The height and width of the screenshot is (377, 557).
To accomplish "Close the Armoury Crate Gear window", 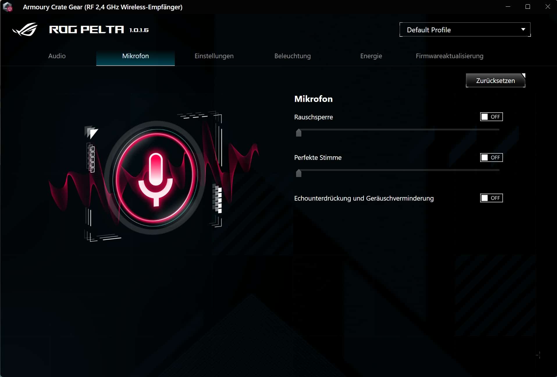I will (547, 7).
